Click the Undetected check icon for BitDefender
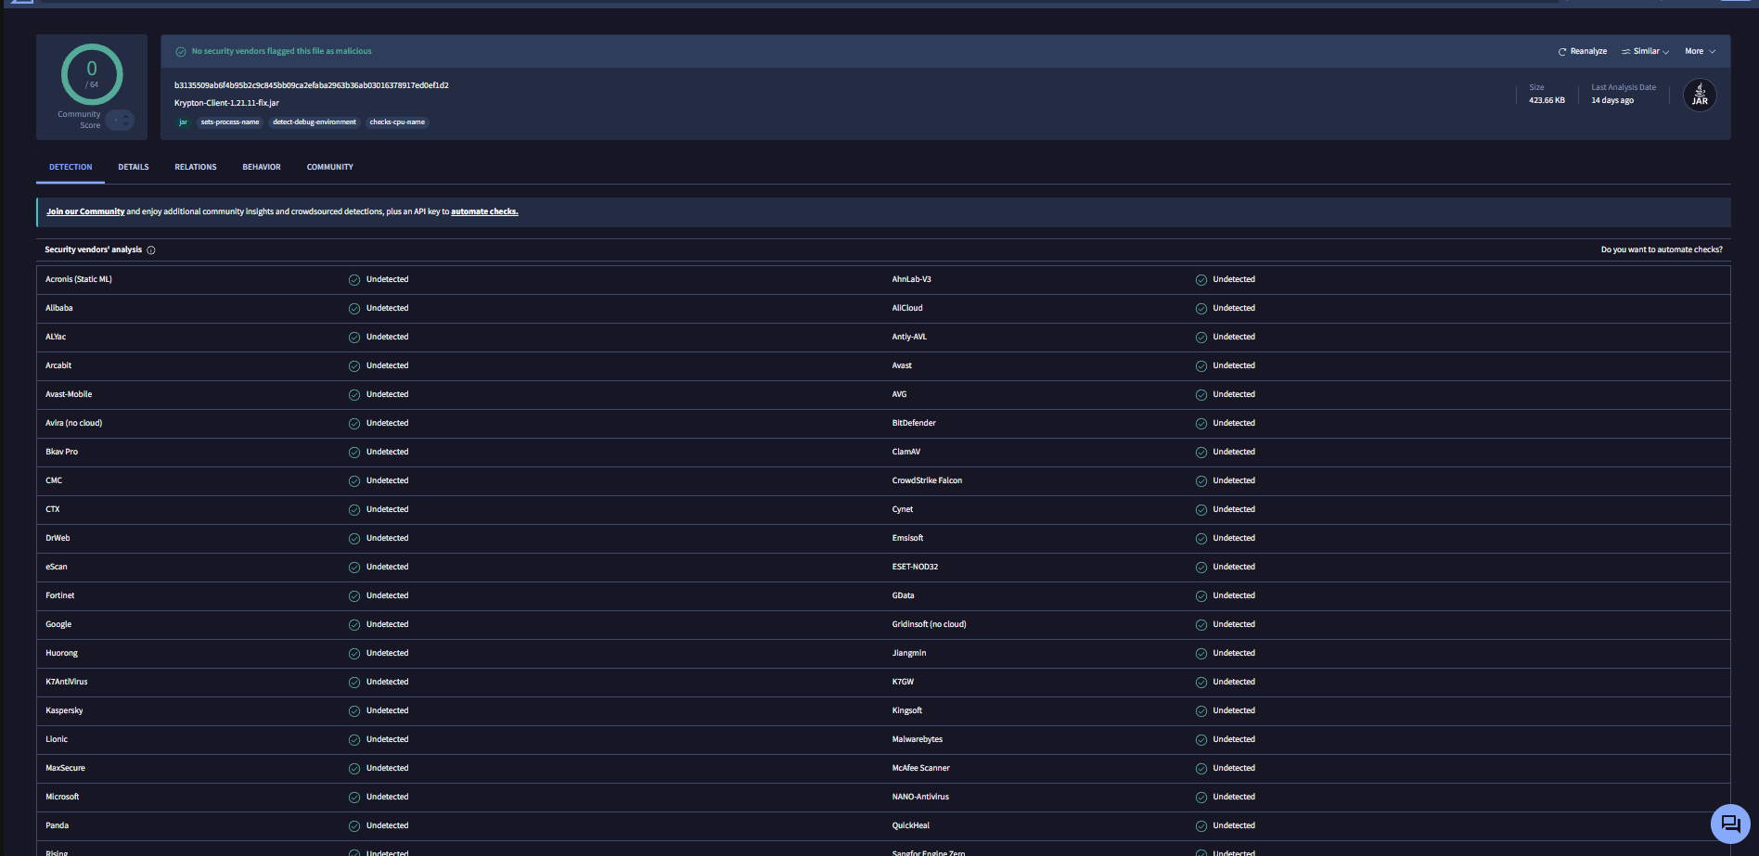Screen dimensions: 1759x856 click(1201, 424)
